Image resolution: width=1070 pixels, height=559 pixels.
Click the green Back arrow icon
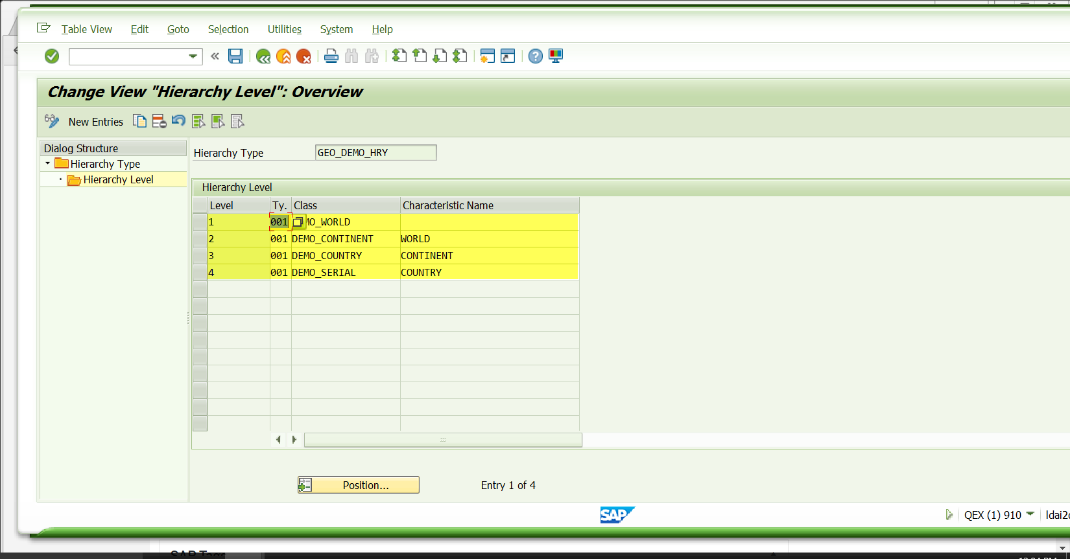(x=263, y=56)
